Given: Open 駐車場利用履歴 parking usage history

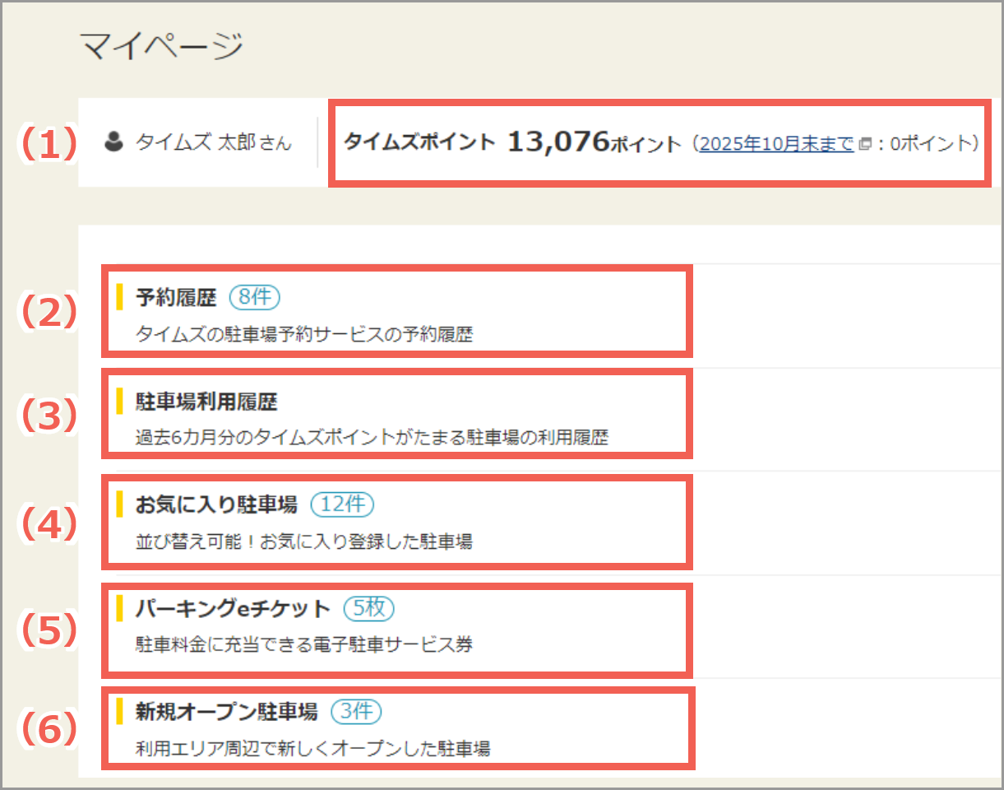Looking at the screenshot, I should click(x=206, y=402).
